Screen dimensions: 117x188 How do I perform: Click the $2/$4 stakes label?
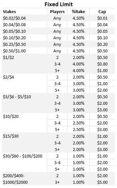coord(8,77)
